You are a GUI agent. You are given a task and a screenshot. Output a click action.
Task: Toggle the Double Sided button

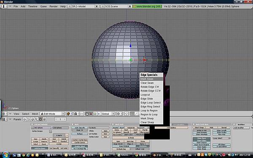tap(80, 146)
